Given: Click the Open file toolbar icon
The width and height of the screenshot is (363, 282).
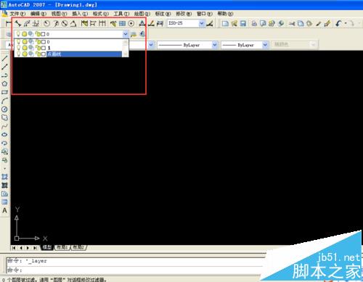Looking at the screenshot, I should [234, 23].
